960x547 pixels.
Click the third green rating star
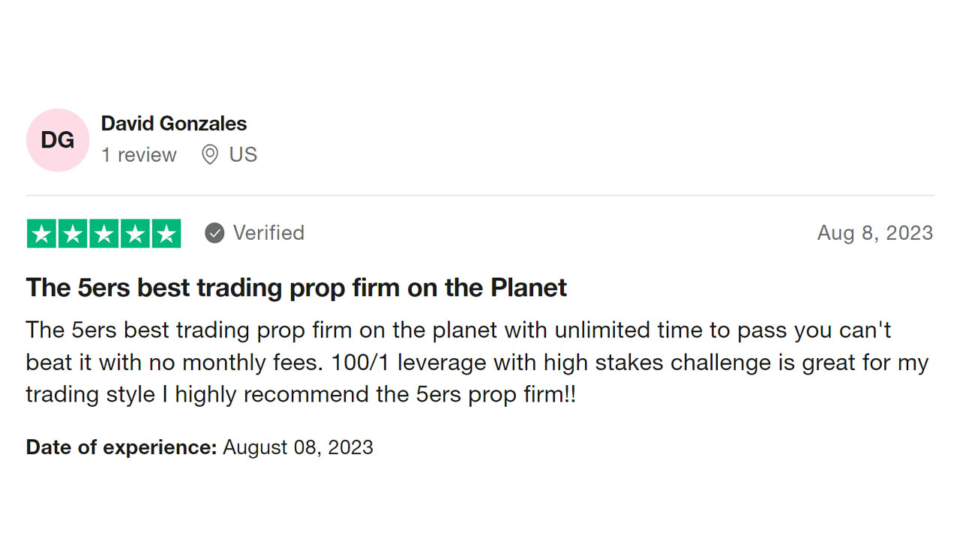pyautogui.click(x=103, y=234)
